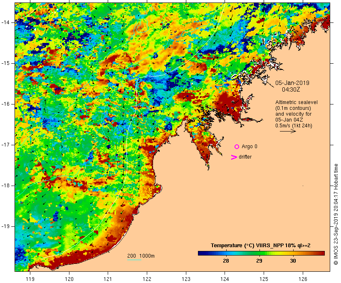Click the 'and velocity for' text line
Image resolution: width=341 pixels, height=283 pixels.
(x=293, y=114)
